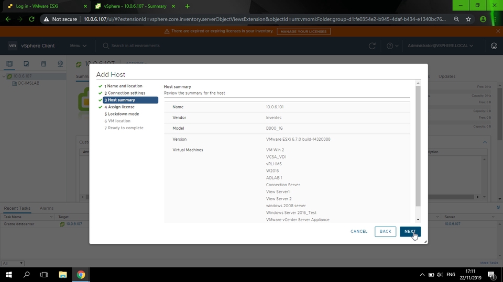The image size is (503, 282).
Task: Select step 3 Host summary
Action: [x=130, y=100]
